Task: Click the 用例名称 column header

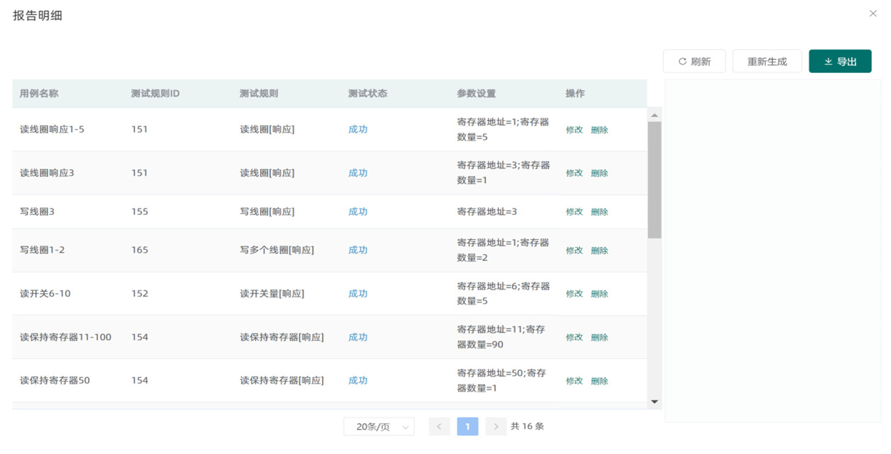Action: 39,94
